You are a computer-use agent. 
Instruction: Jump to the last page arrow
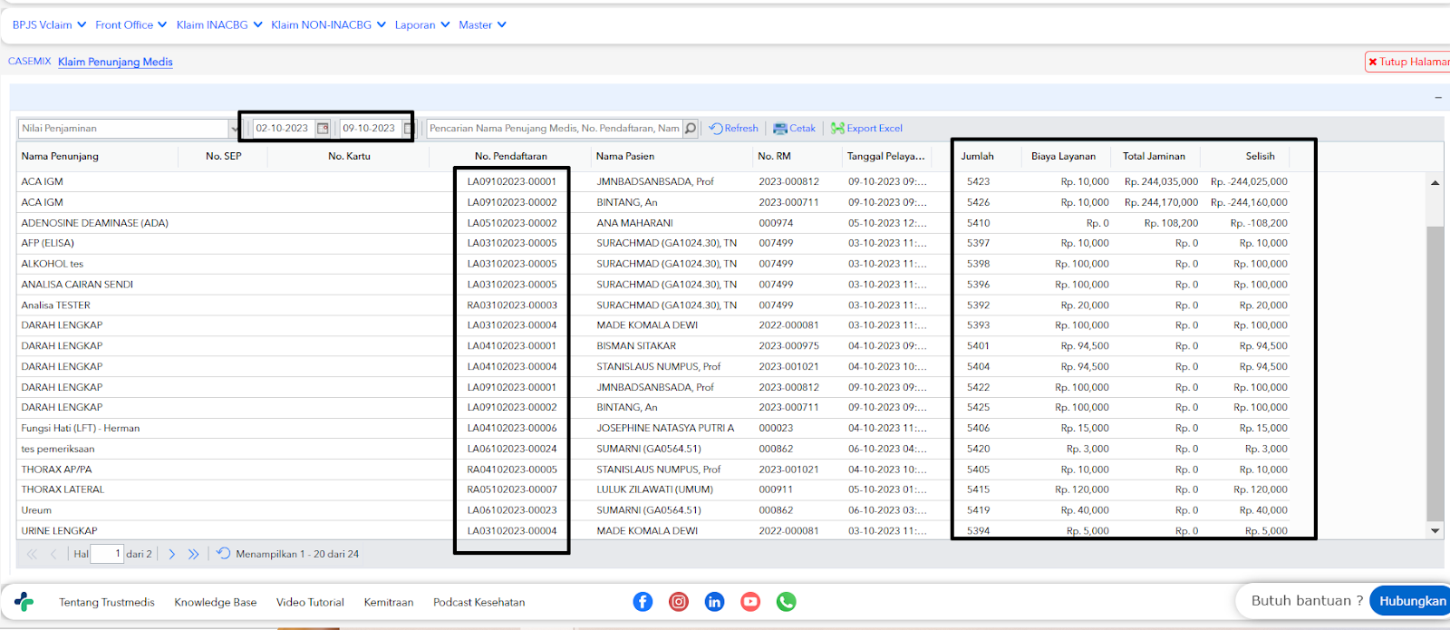click(x=193, y=554)
